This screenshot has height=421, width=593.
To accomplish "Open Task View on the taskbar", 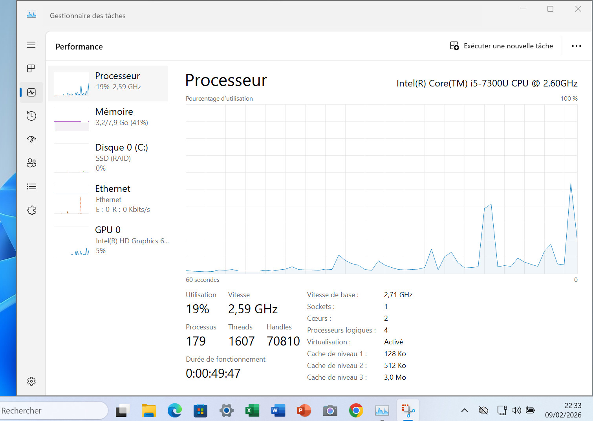I will pos(123,411).
